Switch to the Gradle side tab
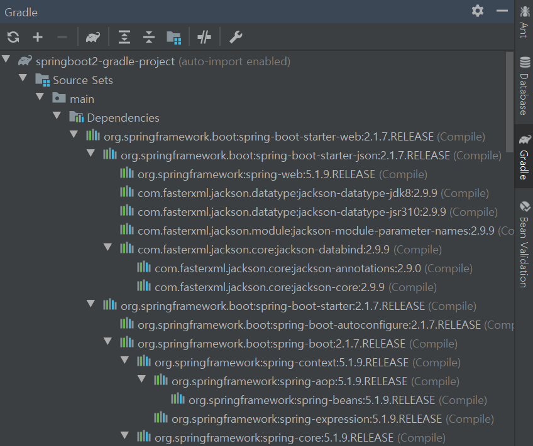Image resolution: width=533 pixels, height=446 pixels. coord(524,157)
